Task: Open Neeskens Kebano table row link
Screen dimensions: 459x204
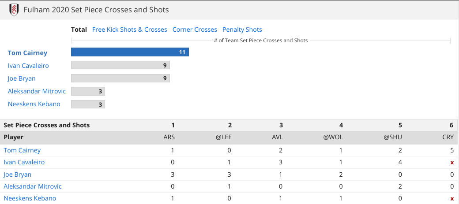Action: [30, 198]
